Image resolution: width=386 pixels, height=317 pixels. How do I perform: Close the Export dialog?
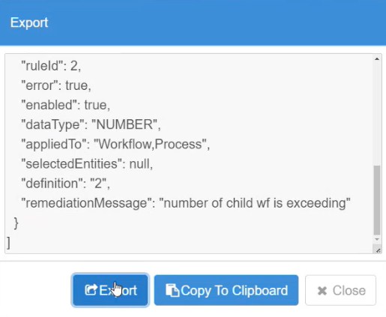[x=340, y=290]
